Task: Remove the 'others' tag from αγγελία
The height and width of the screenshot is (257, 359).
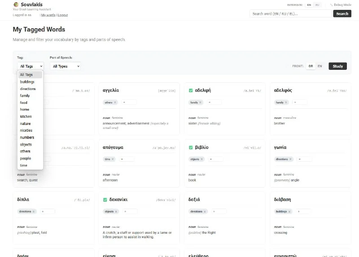Action: 115,103
